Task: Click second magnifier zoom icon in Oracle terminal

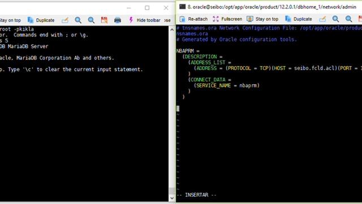Action: 348,19
